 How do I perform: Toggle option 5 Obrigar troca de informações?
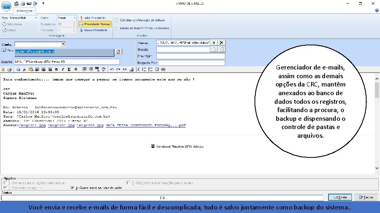[x=128, y=183]
